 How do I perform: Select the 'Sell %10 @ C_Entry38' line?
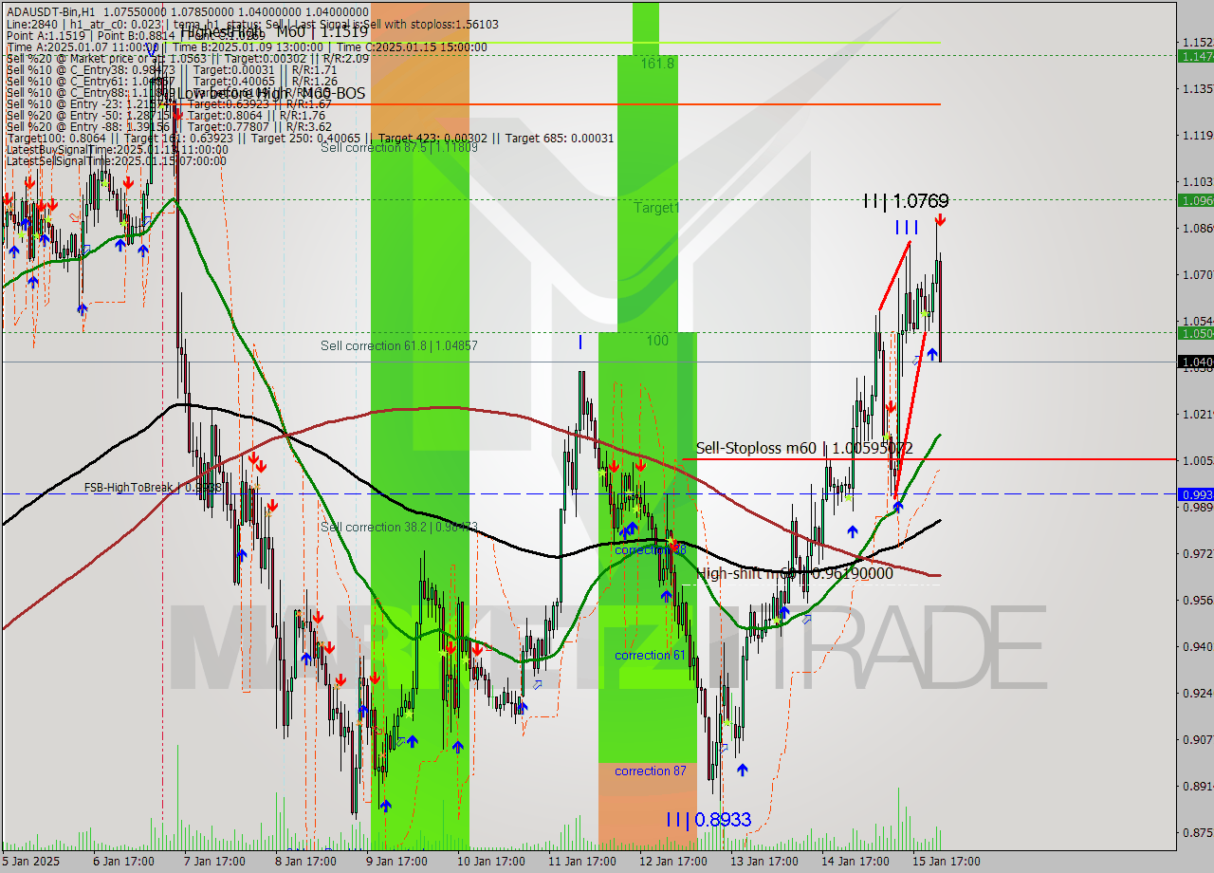click(x=172, y=69)
